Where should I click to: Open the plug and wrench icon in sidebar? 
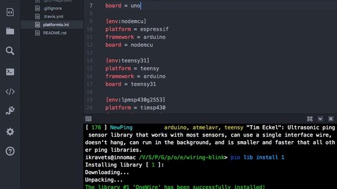10,111
